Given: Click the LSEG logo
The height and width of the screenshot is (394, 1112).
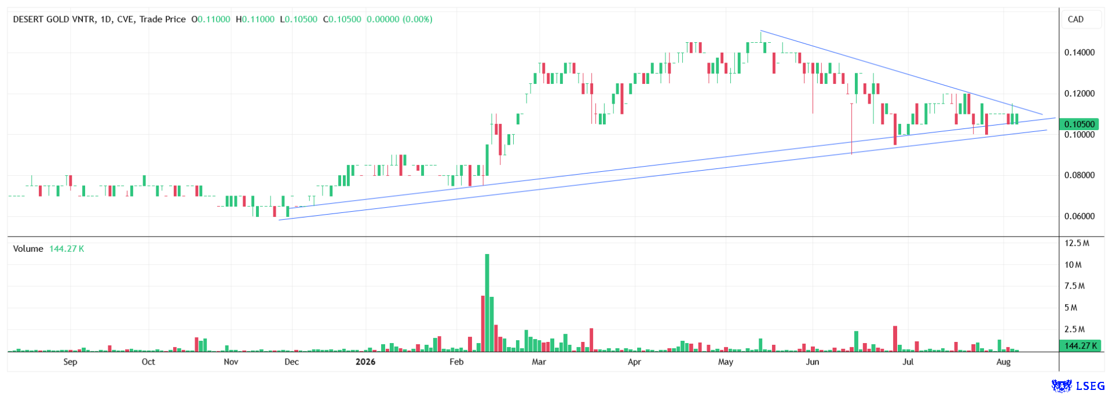Looking at the screenshot, I should (x=1078, y=385).
